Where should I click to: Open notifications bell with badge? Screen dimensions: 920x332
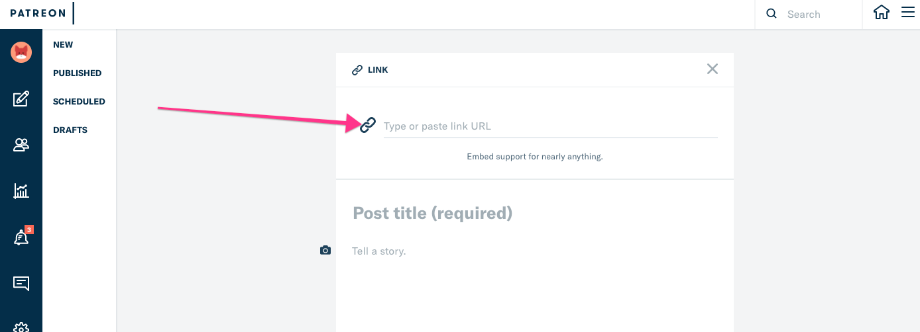[21, 238]
